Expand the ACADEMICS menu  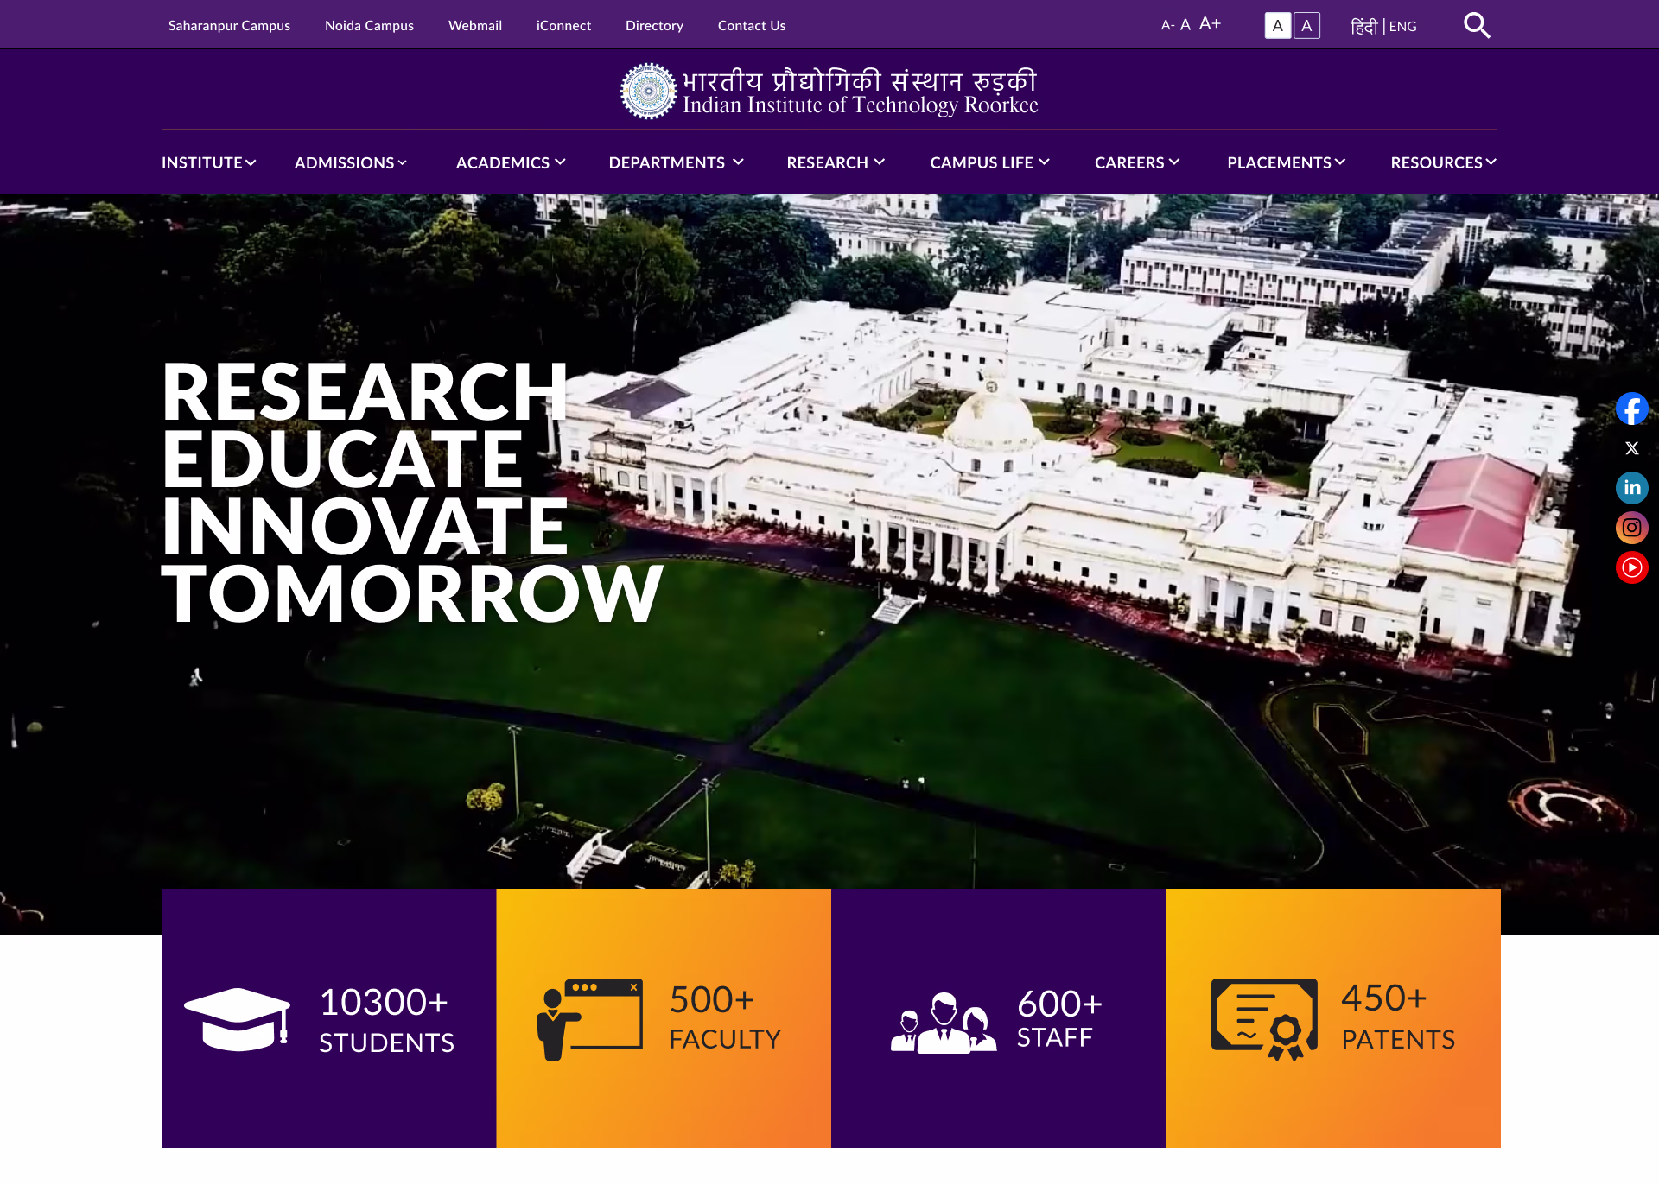[x=511, y=162]
